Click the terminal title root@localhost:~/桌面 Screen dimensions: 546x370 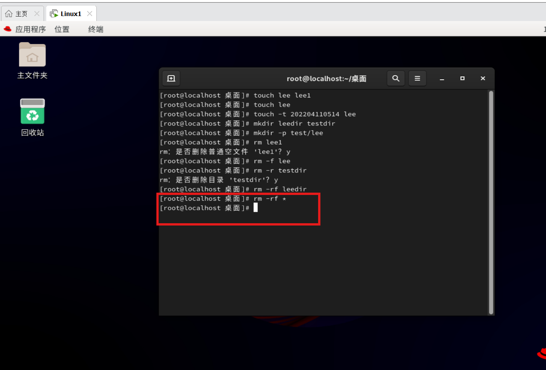click(x=327, y=79)
